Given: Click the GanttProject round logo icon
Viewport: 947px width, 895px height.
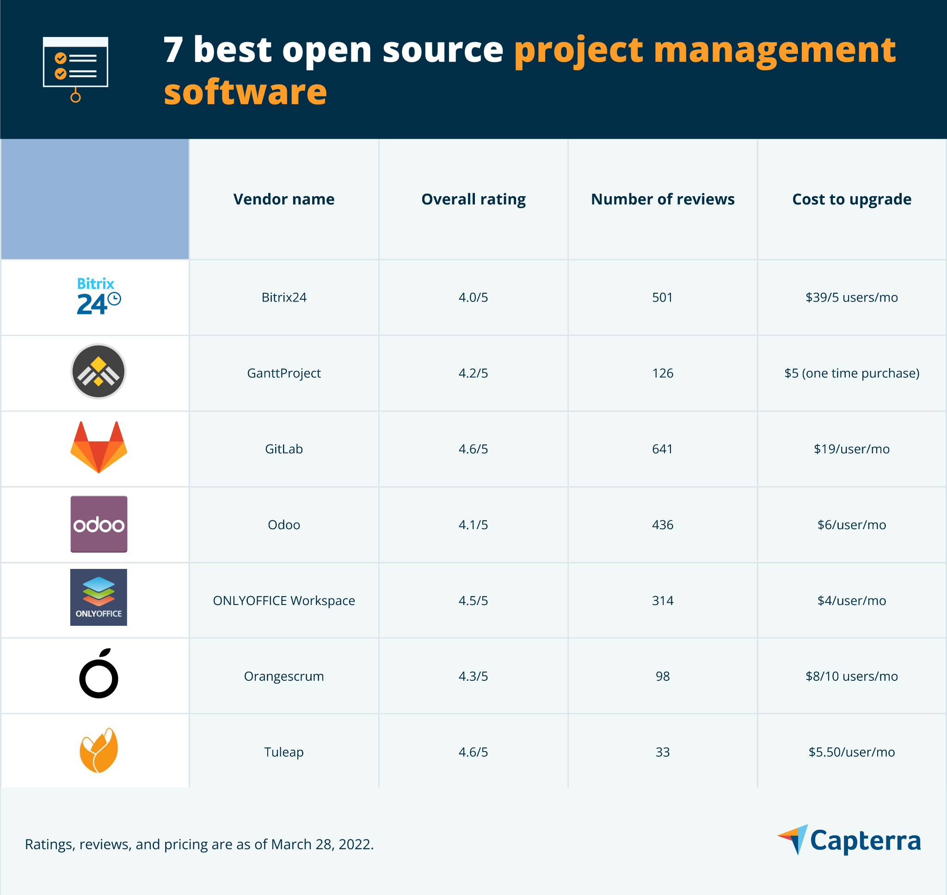Looking at the screenshot, I should click(x=98, y=371).
